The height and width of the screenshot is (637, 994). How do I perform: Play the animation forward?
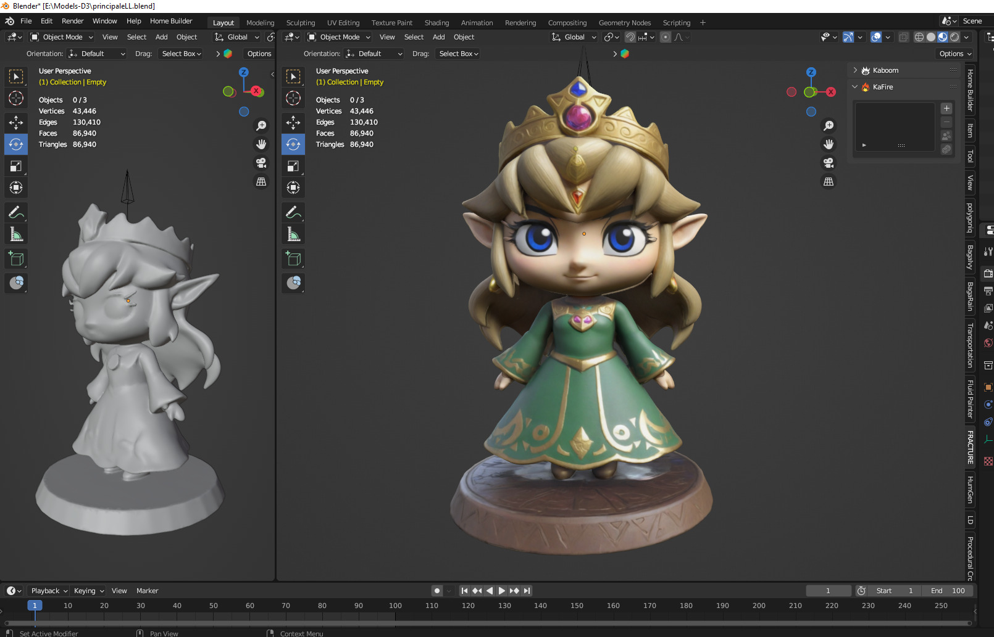click(x=501, y=591)
